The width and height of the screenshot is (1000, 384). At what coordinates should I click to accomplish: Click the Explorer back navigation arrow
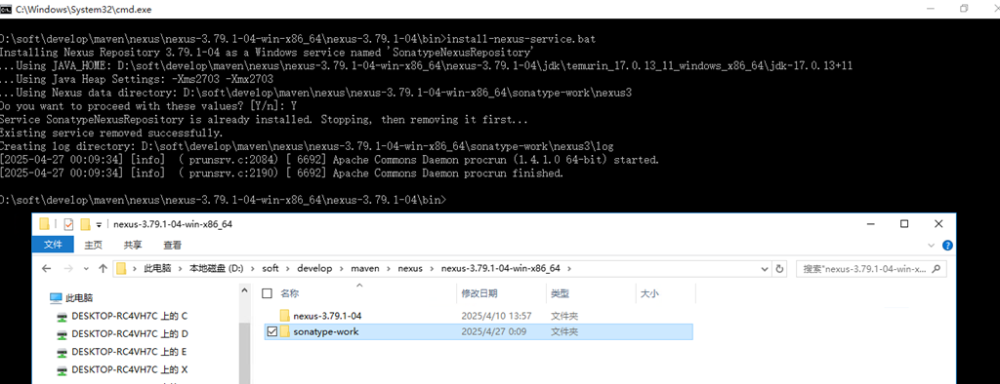[46, 269]
